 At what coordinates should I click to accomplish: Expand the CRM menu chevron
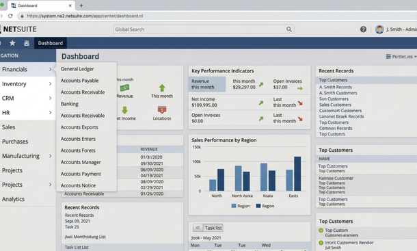click(x=51, y=98)
